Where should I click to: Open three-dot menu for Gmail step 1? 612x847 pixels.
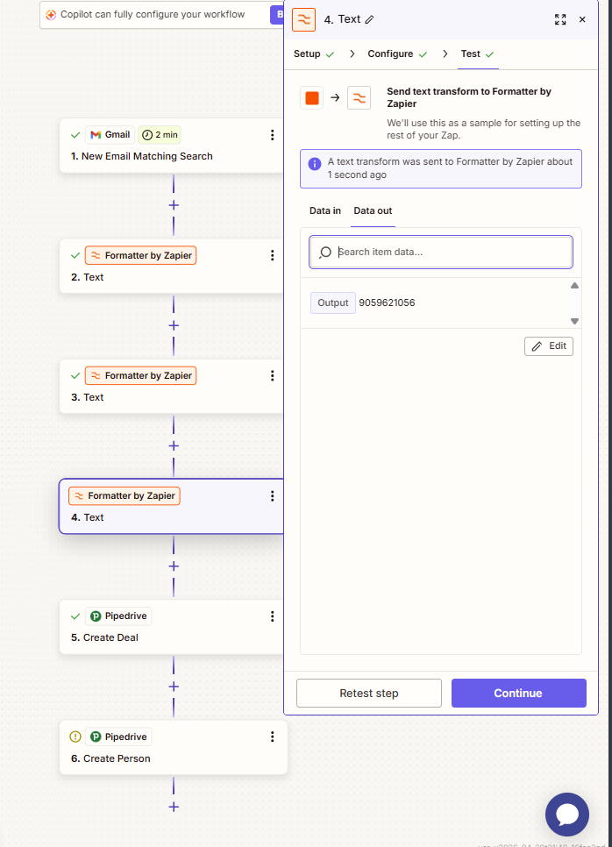pyautogui.click(x=272, y=135)
